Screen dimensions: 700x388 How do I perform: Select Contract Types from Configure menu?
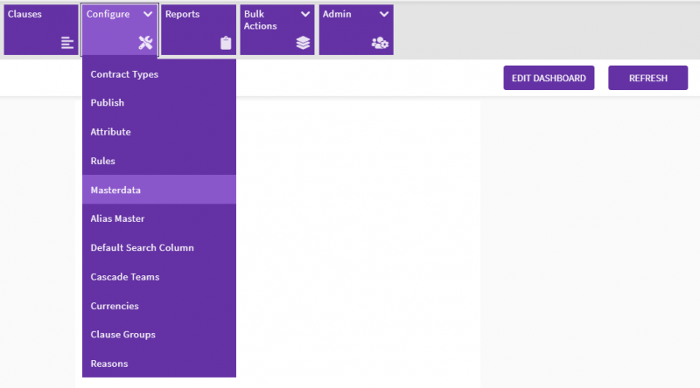124,74
